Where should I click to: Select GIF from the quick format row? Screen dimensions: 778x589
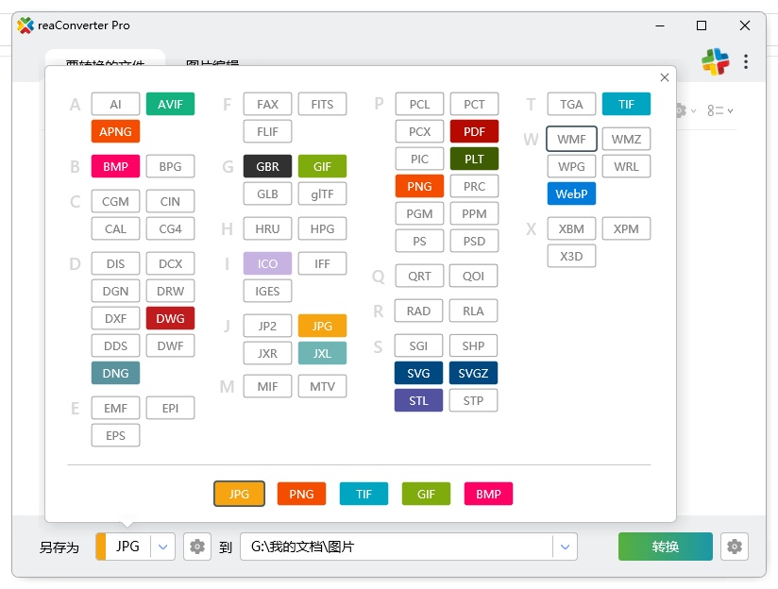(425, 493)
